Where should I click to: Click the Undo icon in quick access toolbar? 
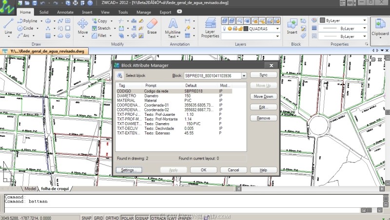pos(42,3)
